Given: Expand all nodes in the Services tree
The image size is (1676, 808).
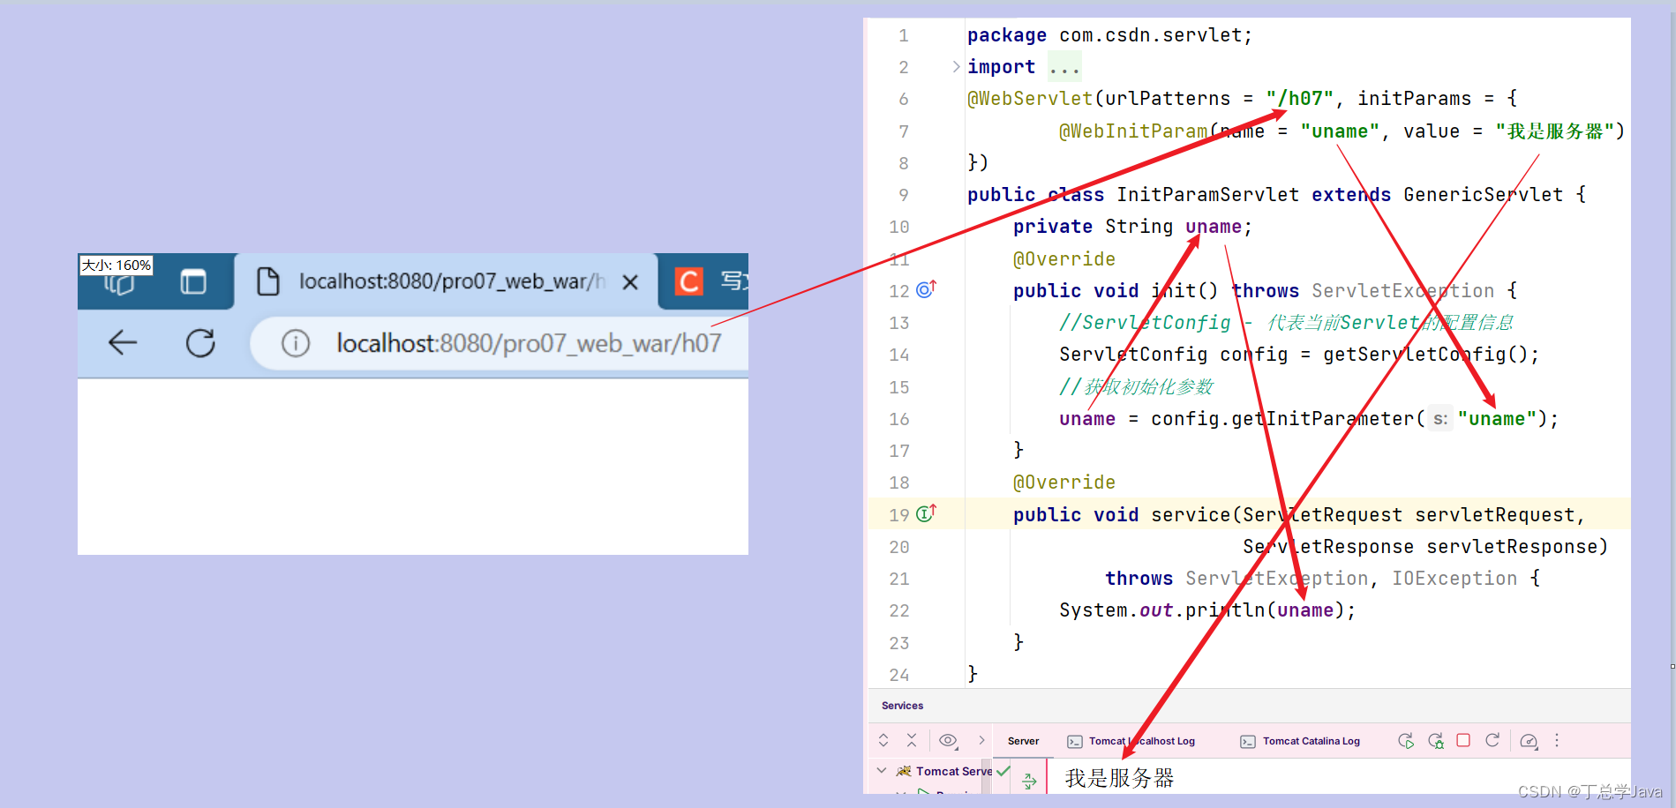Looking at the screenshot, I should coord(883,741).
